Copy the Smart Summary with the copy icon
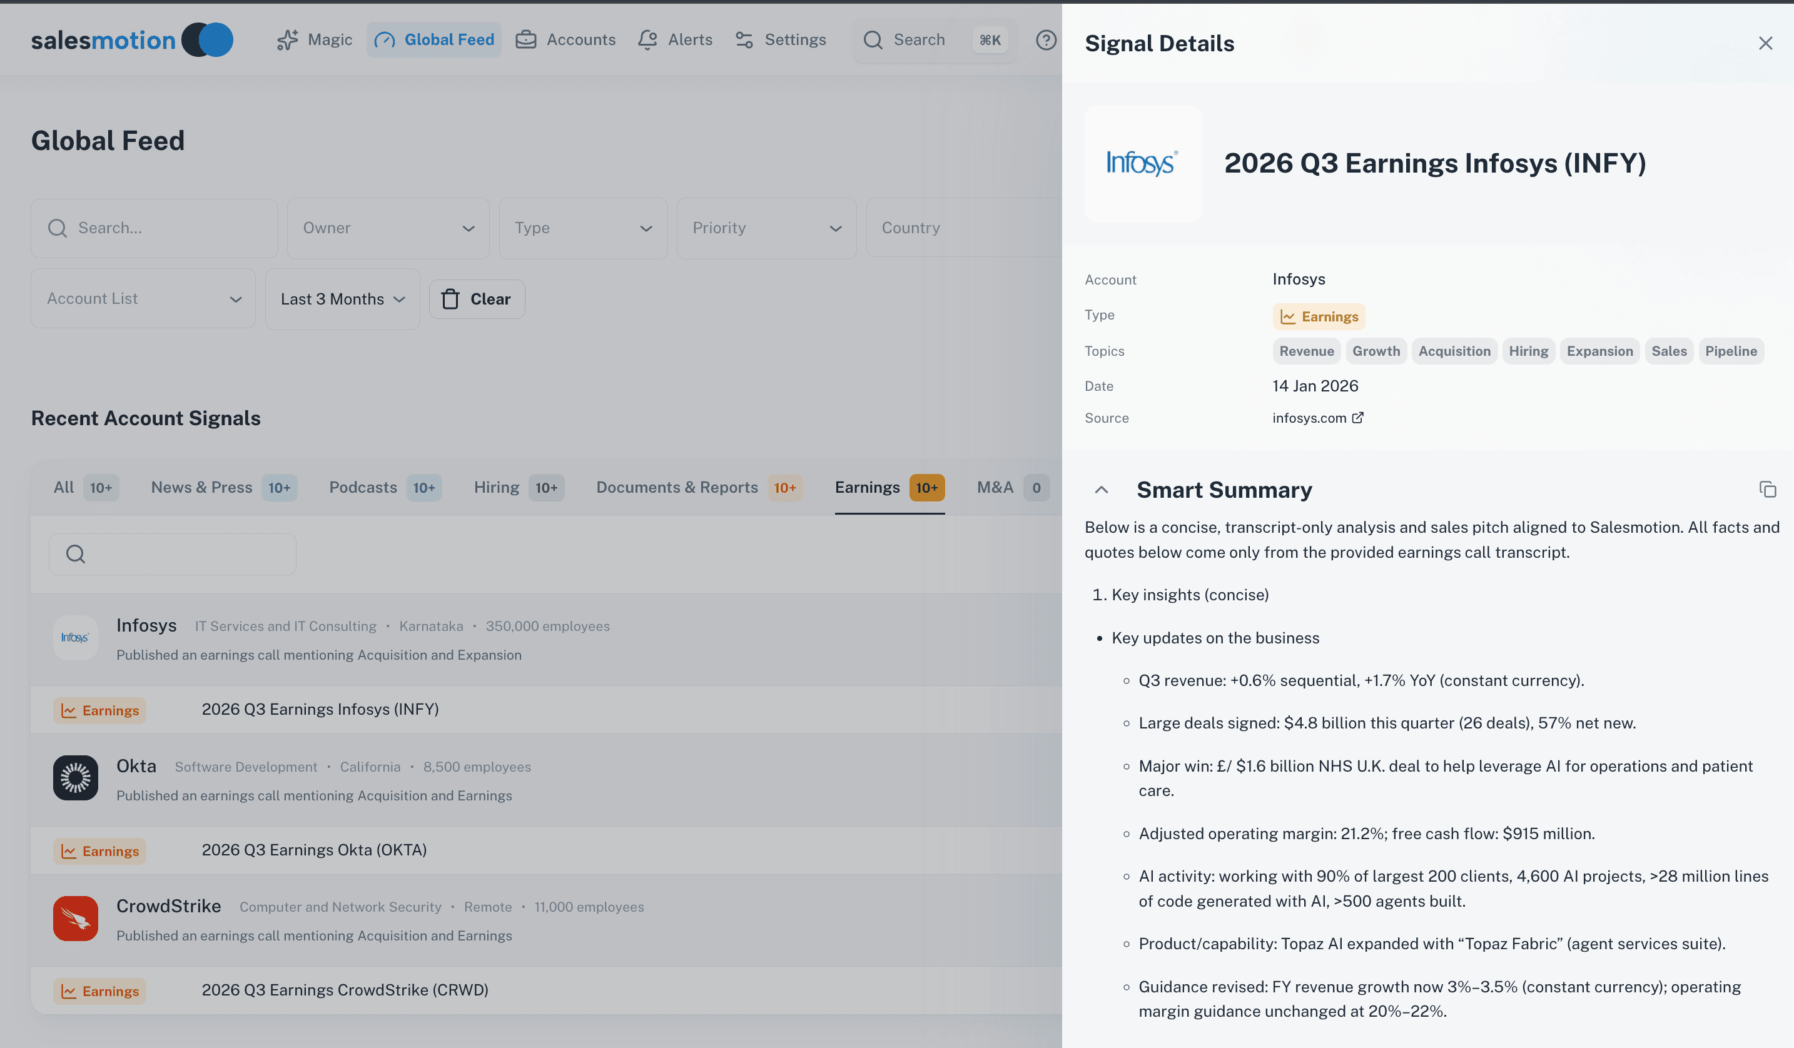 [x=1768, y=490]
